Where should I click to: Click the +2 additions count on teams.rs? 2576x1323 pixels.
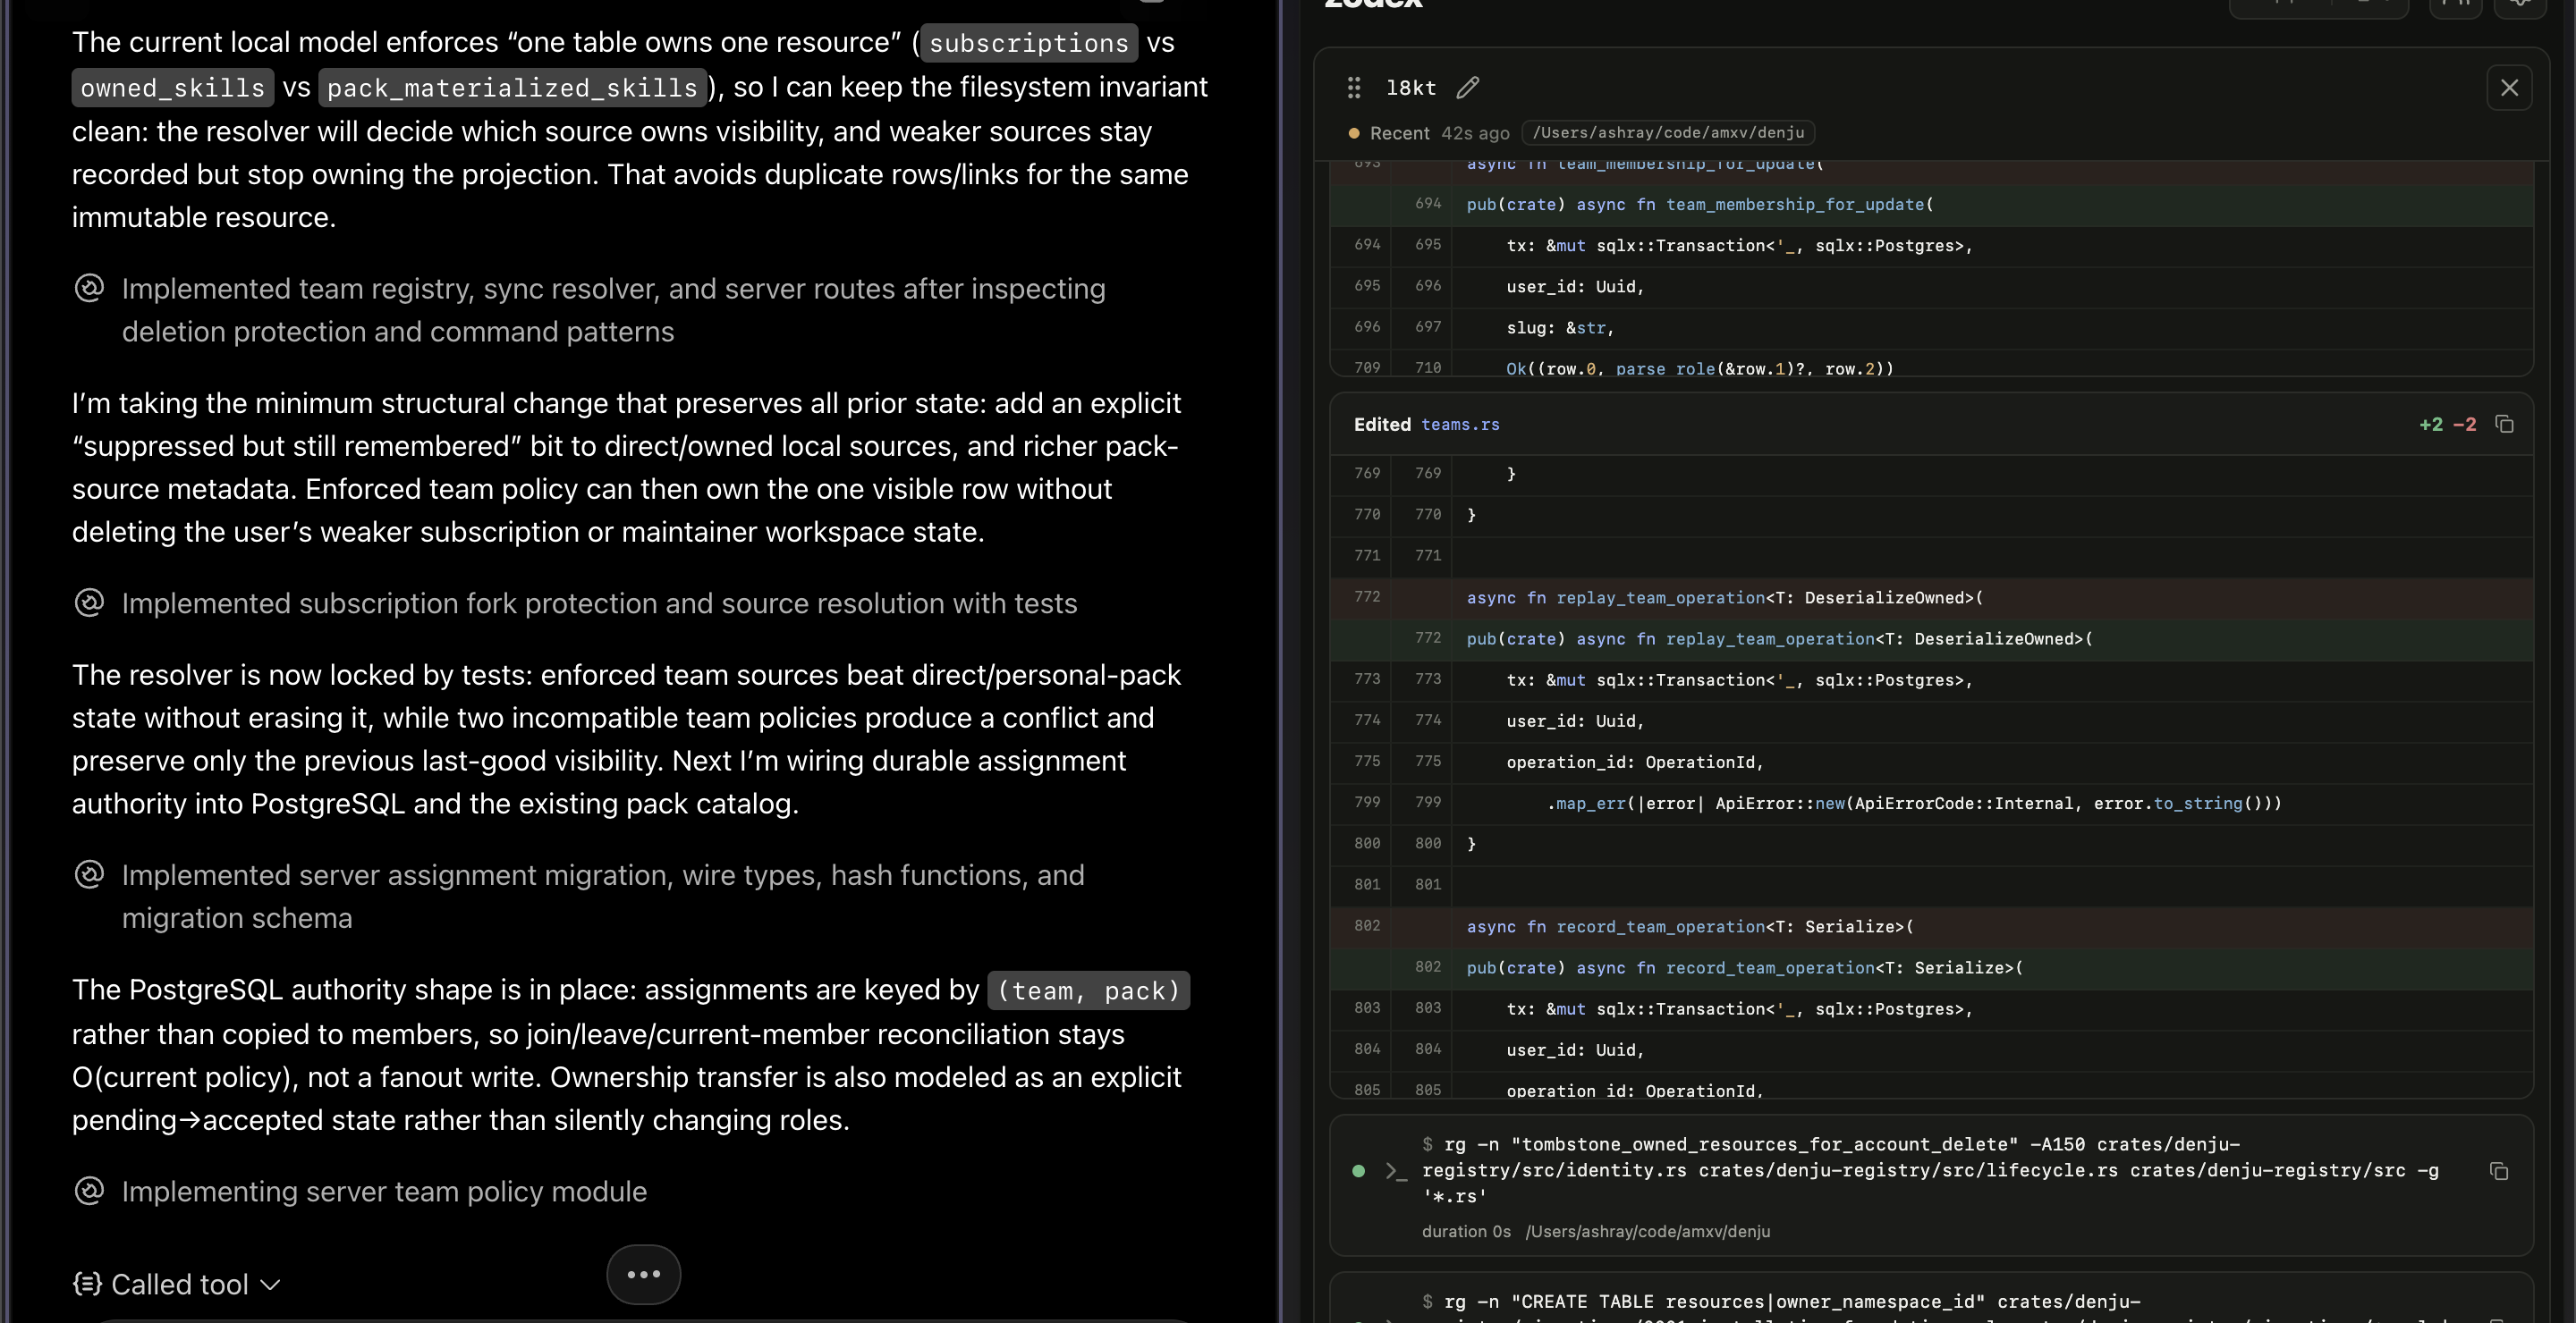pos(2430,425)
